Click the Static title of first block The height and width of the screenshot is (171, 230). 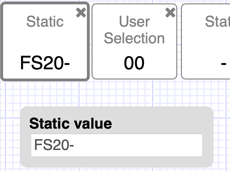(x=45, y=22)
